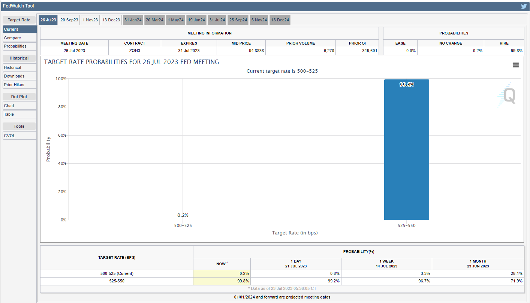The height and width of the screenshot is (303, 530).
Task: Open the CVOL tool
Action: (19, 136)
